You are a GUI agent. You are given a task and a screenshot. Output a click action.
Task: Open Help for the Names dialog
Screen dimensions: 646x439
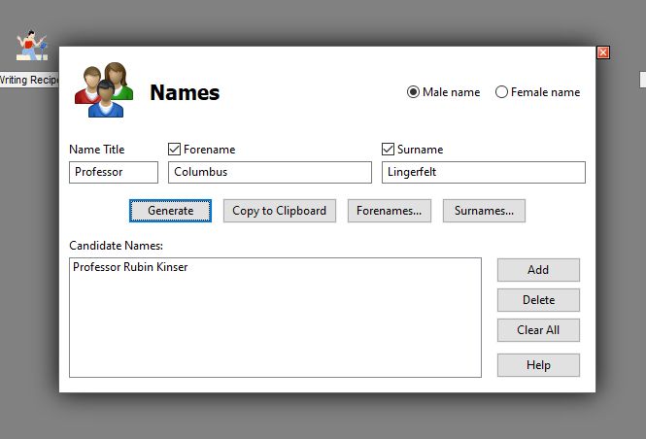click(538, 365)
